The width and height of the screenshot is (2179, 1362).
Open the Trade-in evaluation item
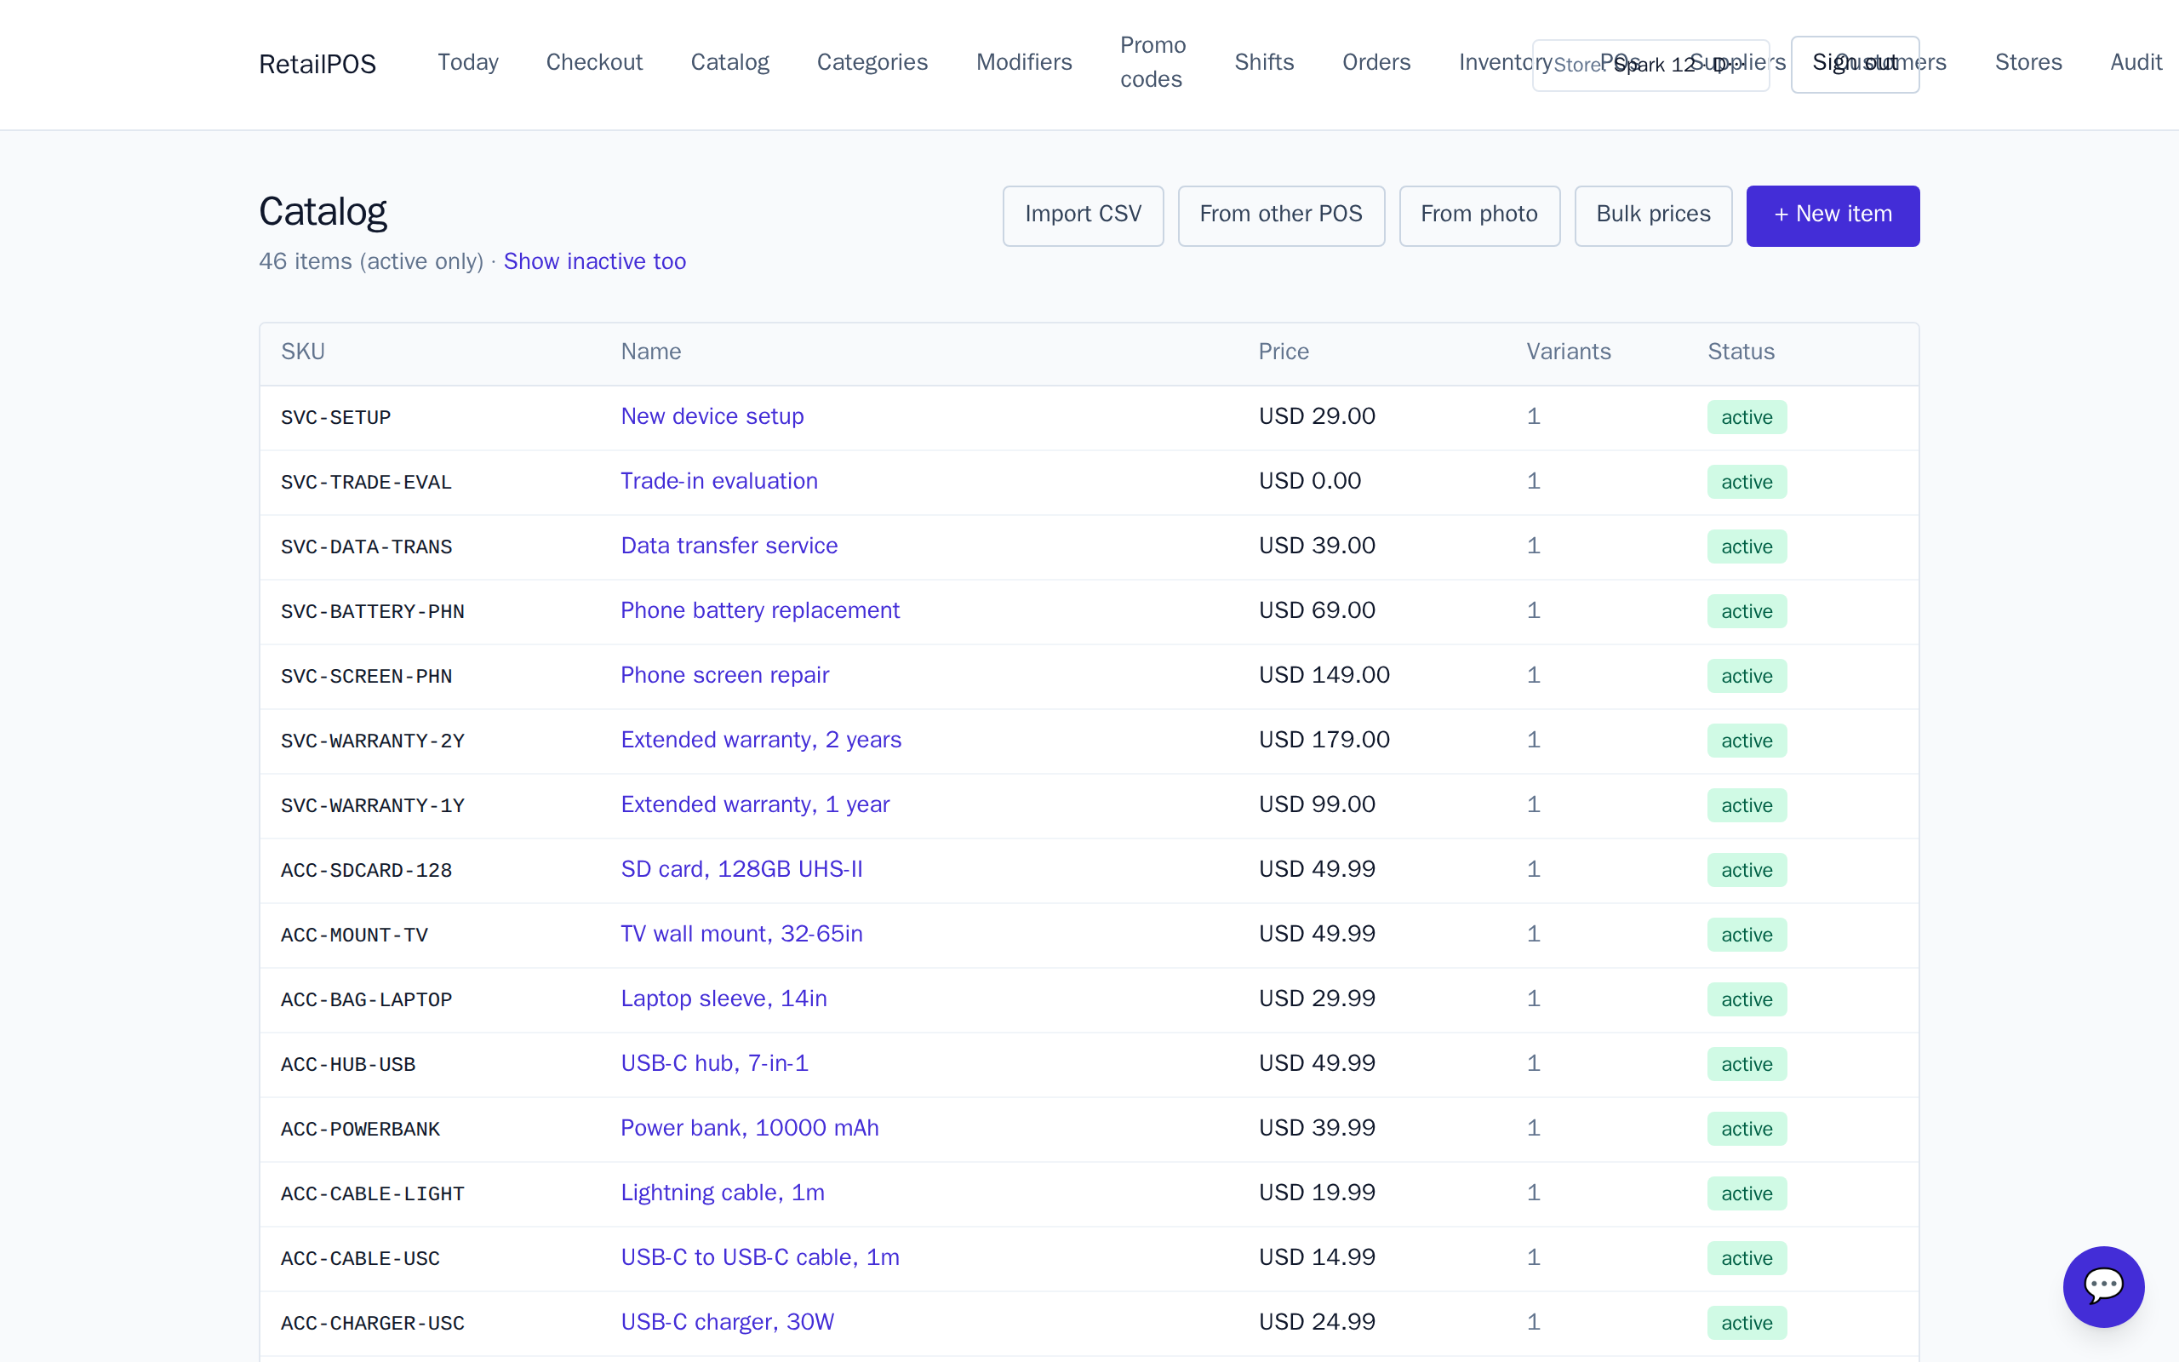(719, 481)
